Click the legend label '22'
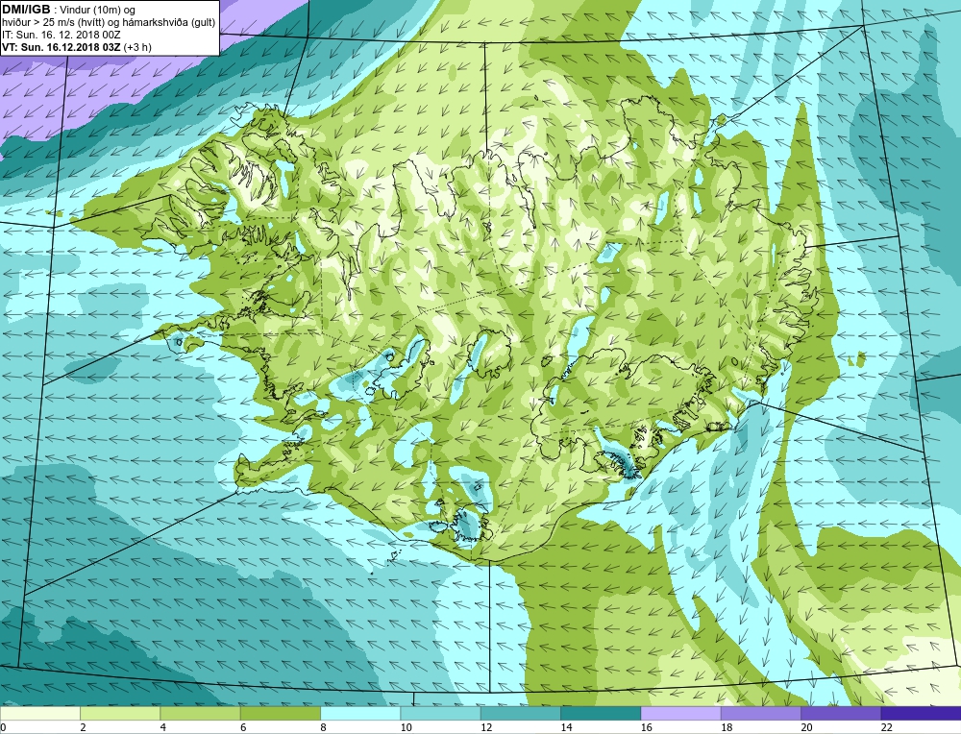Image resolution: width=961 pixels, height=734 pixels. click(x=886, y=727)
